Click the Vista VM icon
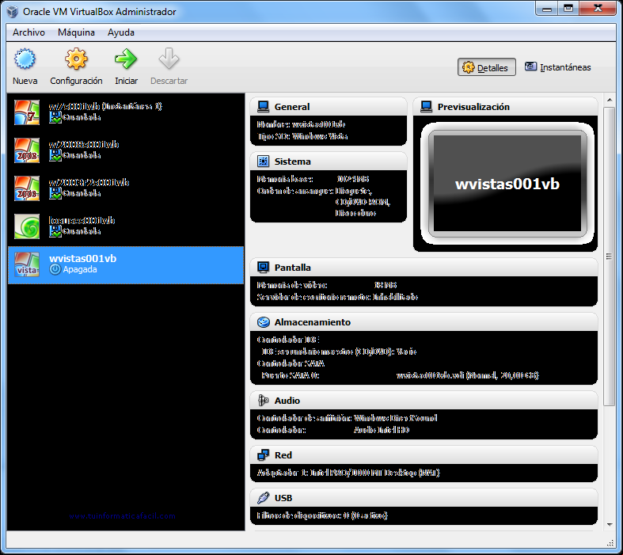Viewport: 623px width, 555px height. [x=27, y=264]
